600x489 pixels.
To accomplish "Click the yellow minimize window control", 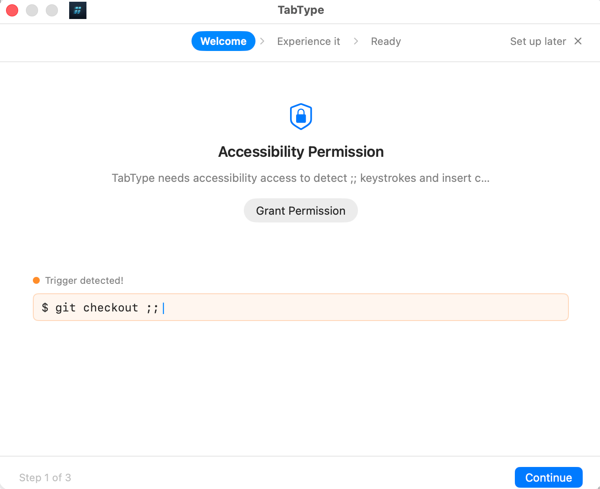I will [x=32, y=10].
